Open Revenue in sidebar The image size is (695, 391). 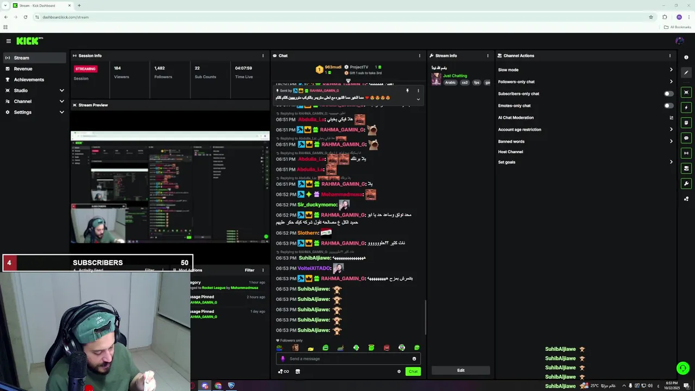pyautogui.click(x=35, y=68)
